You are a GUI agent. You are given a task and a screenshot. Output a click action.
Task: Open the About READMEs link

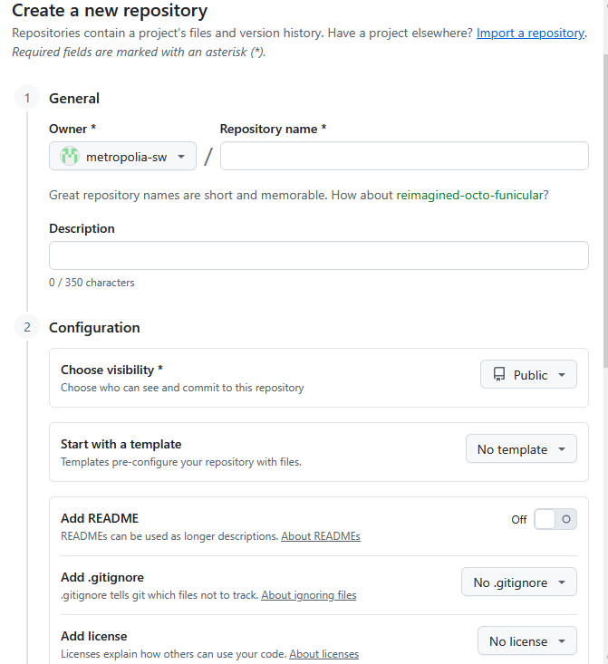point(321,536)
